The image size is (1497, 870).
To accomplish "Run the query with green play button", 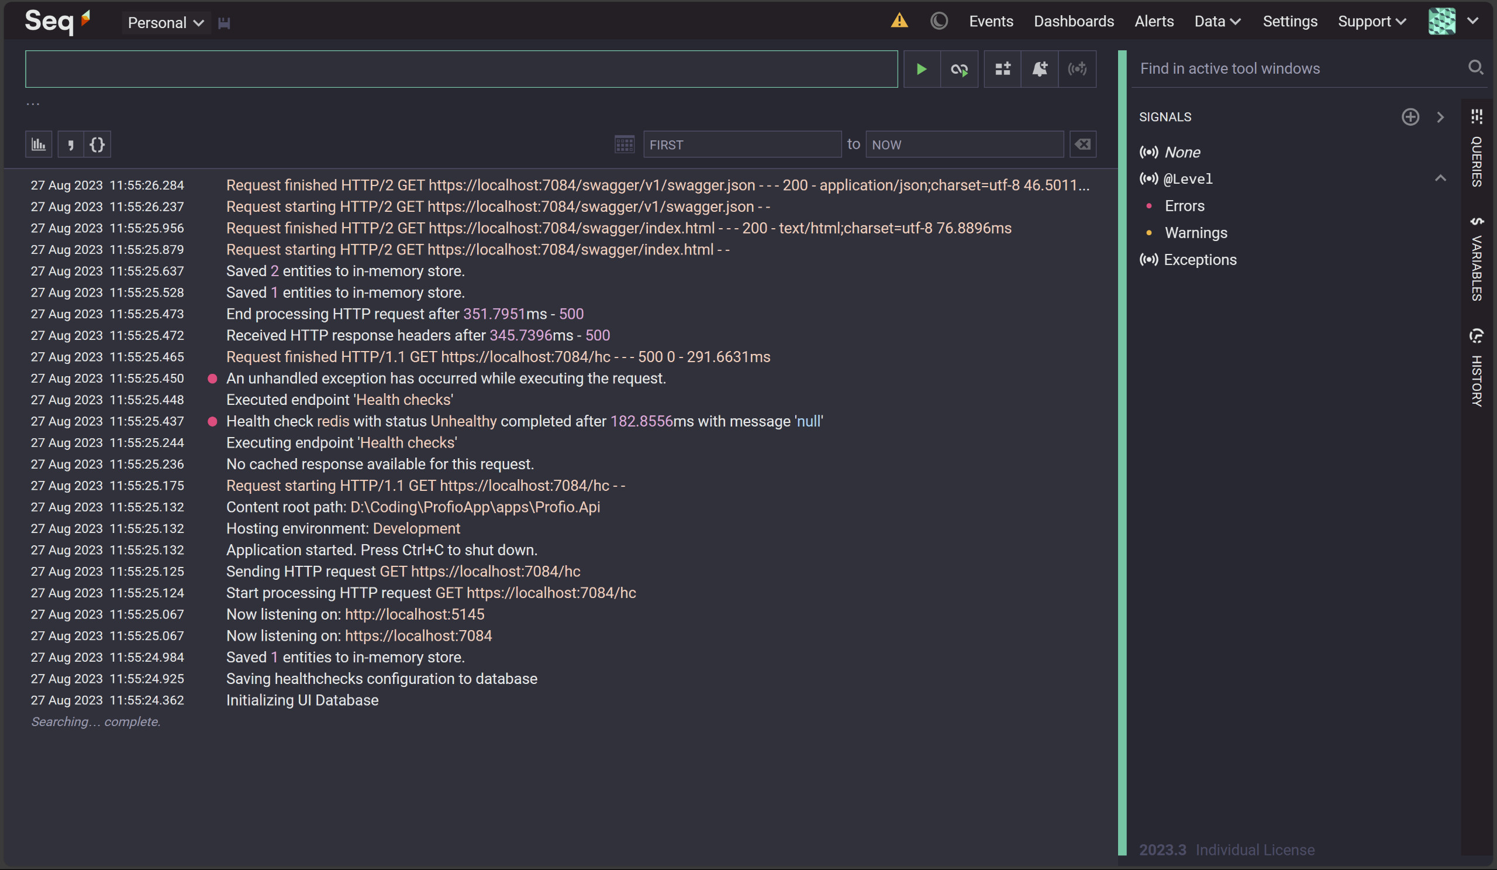I will tap(922, 70).
